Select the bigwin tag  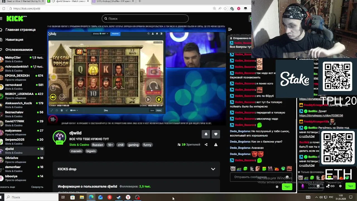91,151
